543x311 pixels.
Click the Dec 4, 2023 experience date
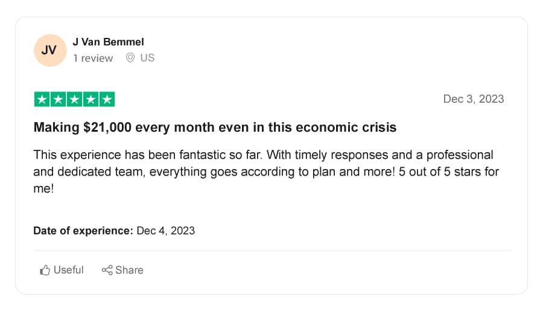tap(166, 230)
